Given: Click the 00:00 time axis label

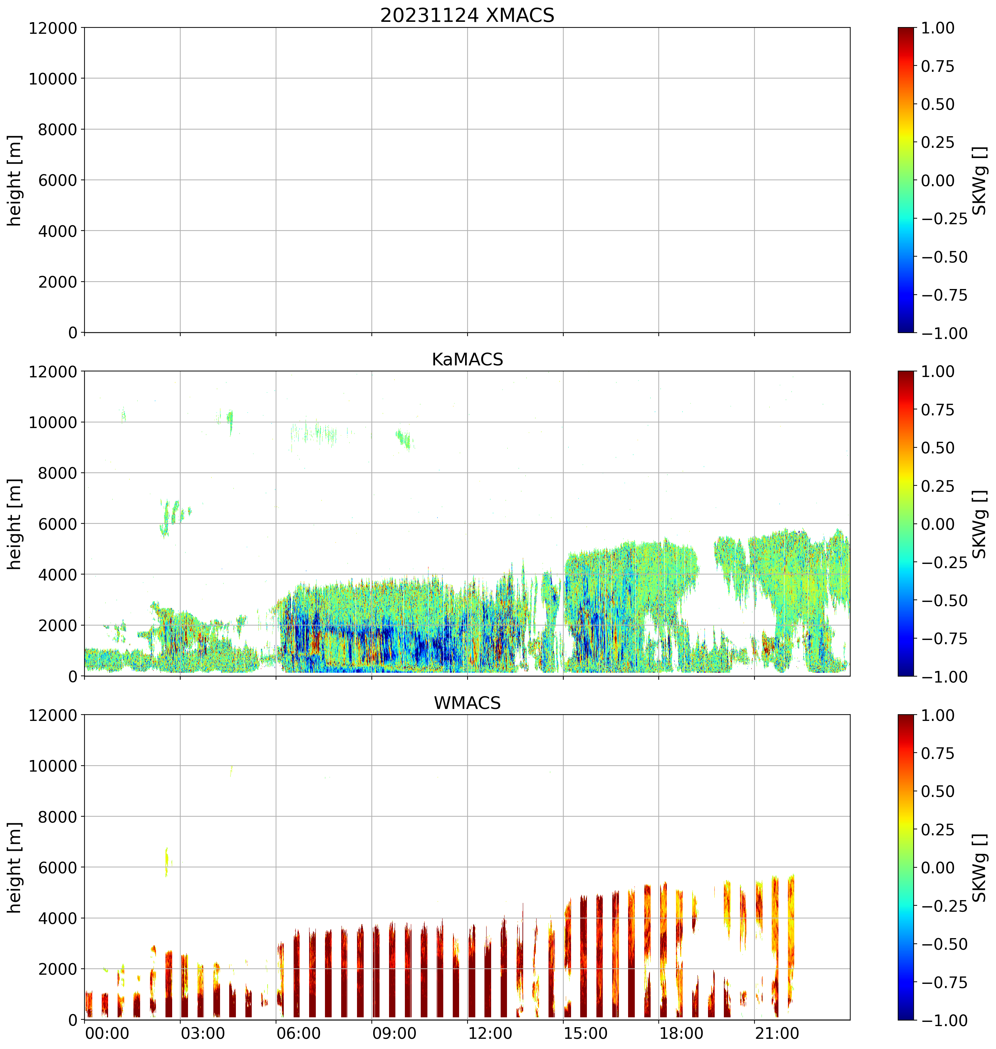Looking at the screenshot, I should click(107, 1034).
